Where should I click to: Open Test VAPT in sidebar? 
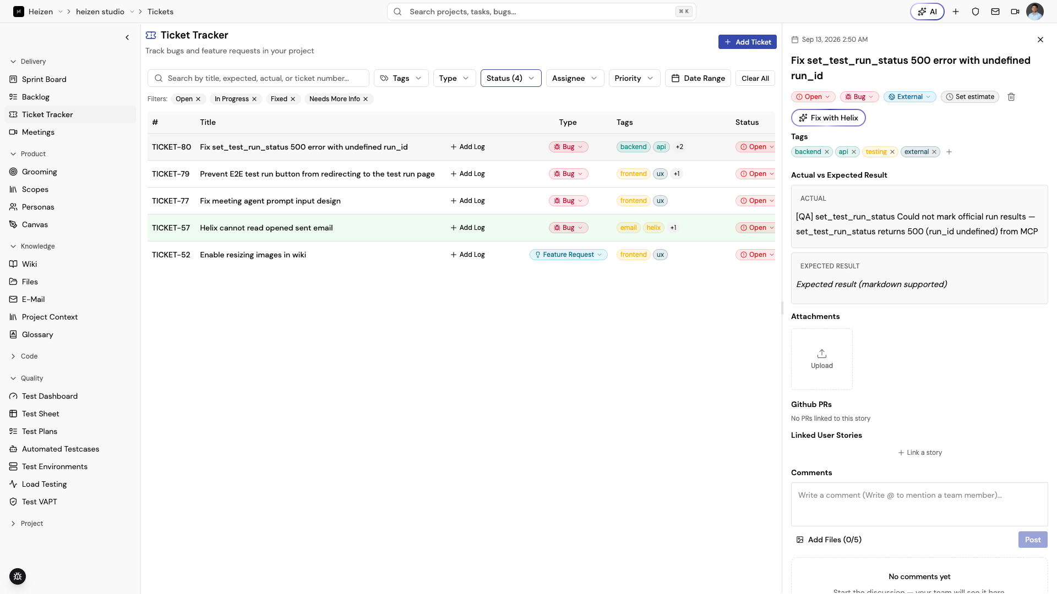click(x=70, y=502)
